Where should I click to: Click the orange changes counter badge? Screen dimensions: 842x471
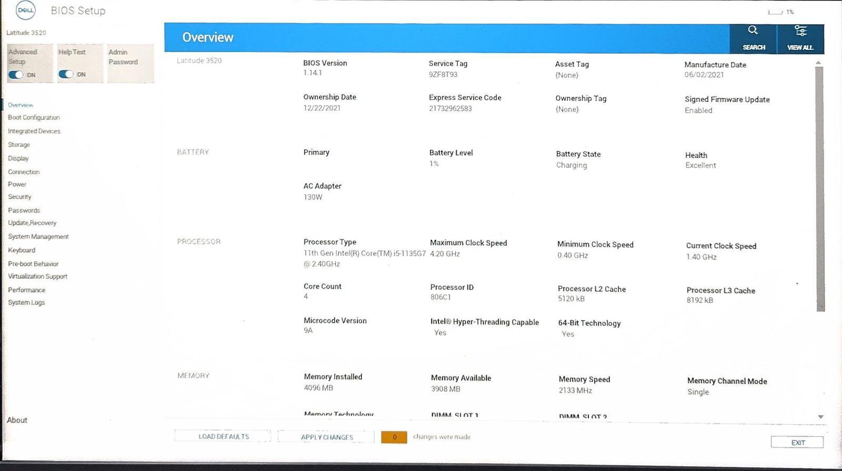coord(394,437)
